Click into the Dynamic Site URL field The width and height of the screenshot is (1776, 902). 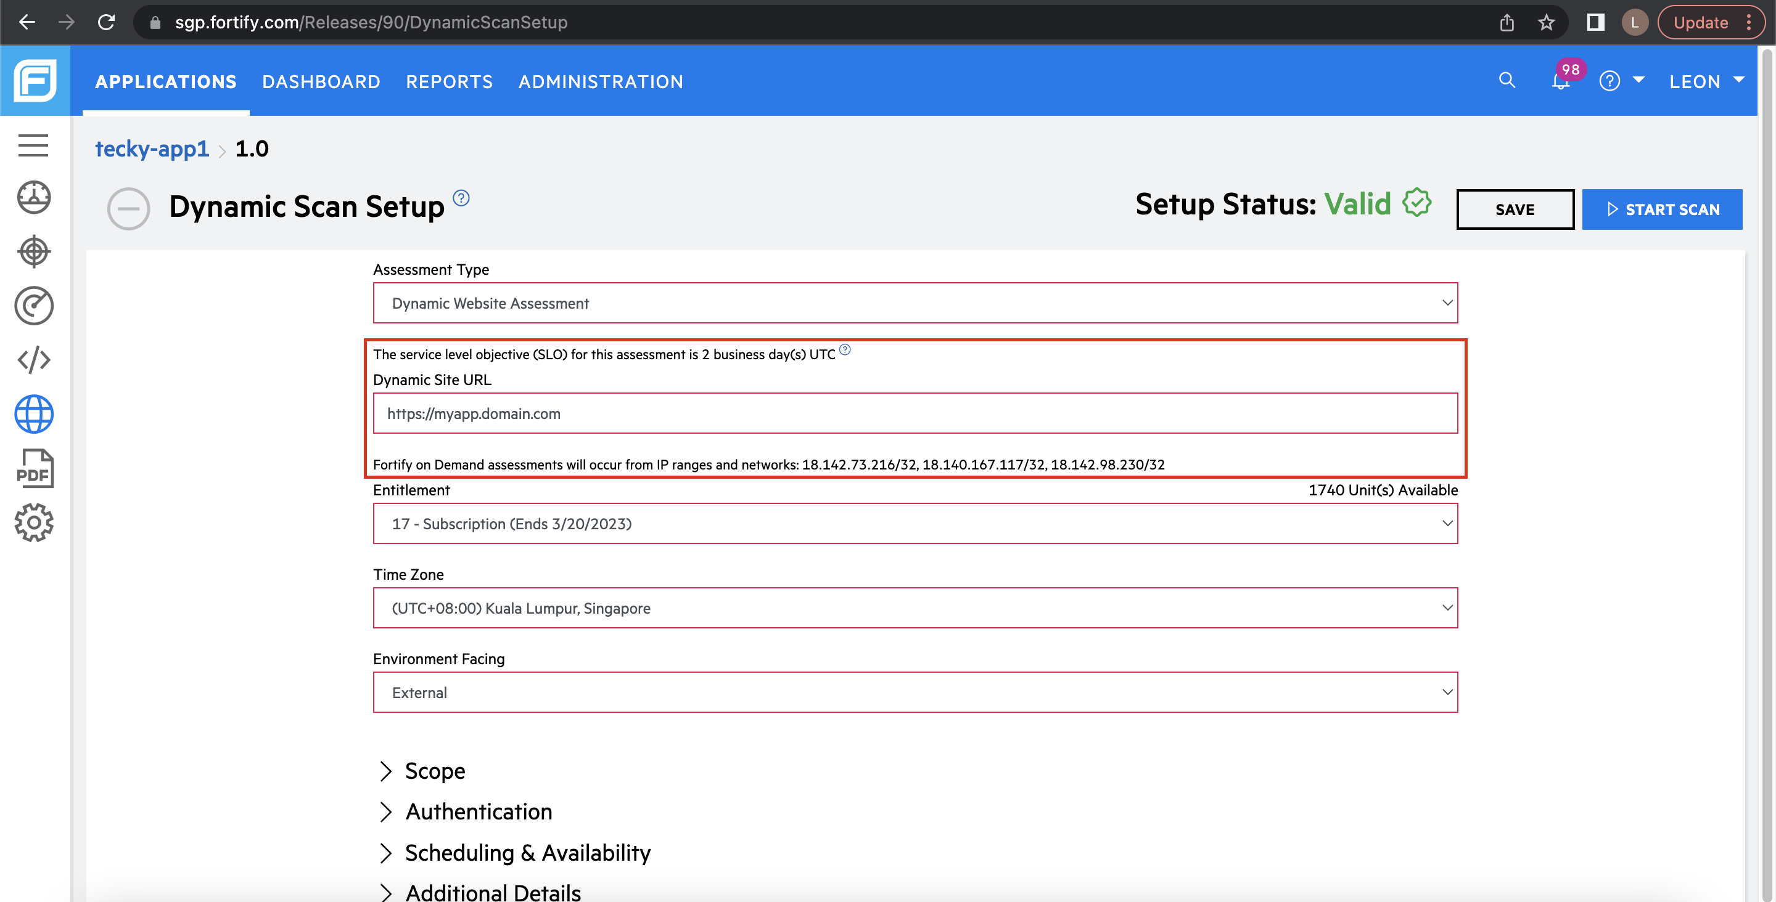(x=915, y=413)
